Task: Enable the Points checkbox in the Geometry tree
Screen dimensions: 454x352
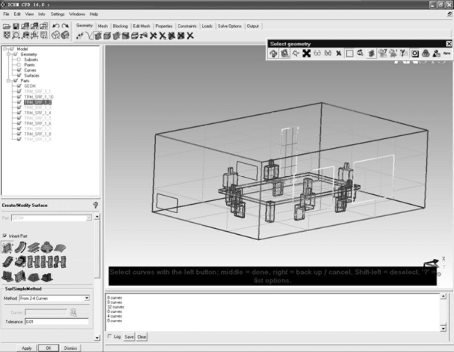Action: [19, 65]
